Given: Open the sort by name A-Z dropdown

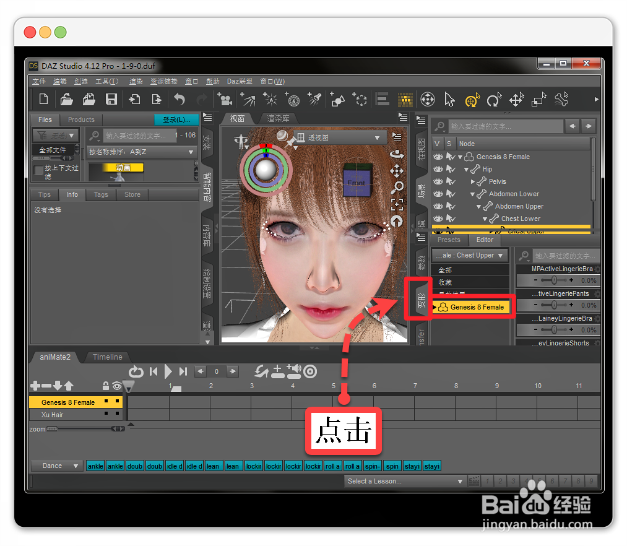Looking at the screenshot, I should pyautogui.click(x=142, y=152).
